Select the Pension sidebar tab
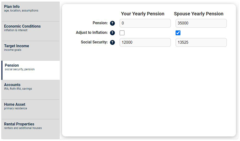240x141 pixels. 30,70
